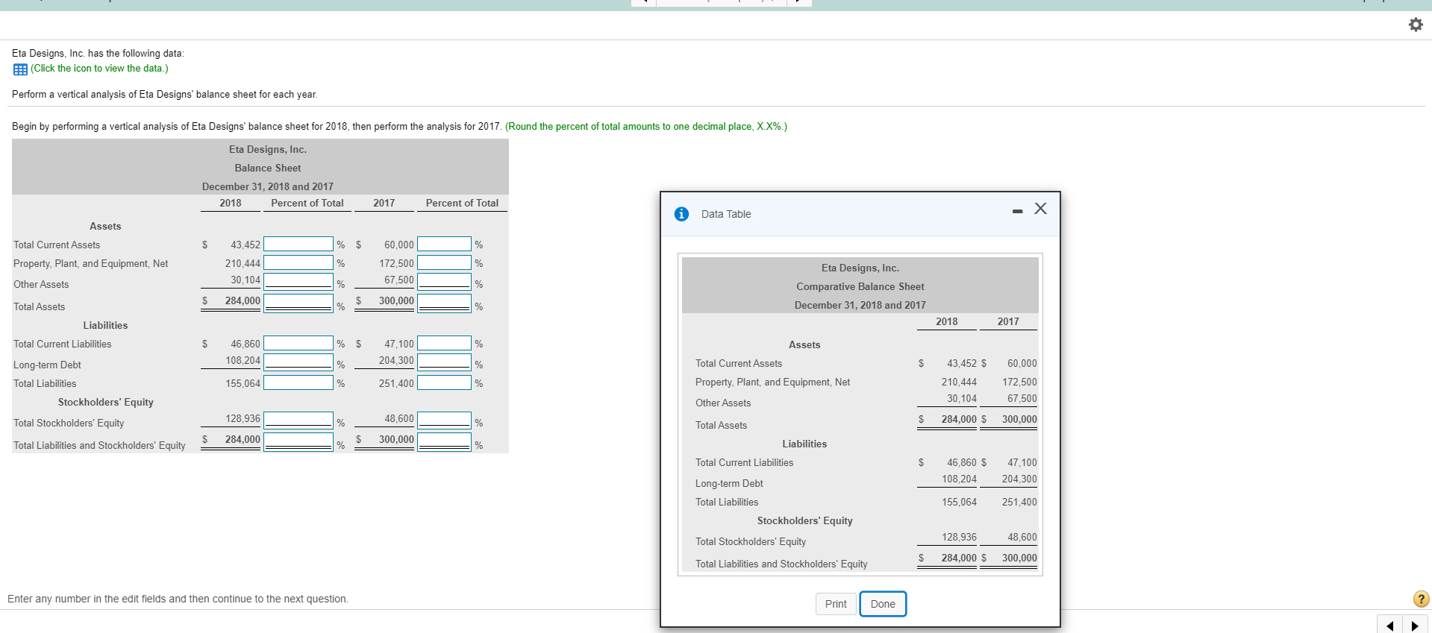Click 48,600 value in Data Table dialog
This screenshot has width=1432, height=633.
[x=1022, y=537]
